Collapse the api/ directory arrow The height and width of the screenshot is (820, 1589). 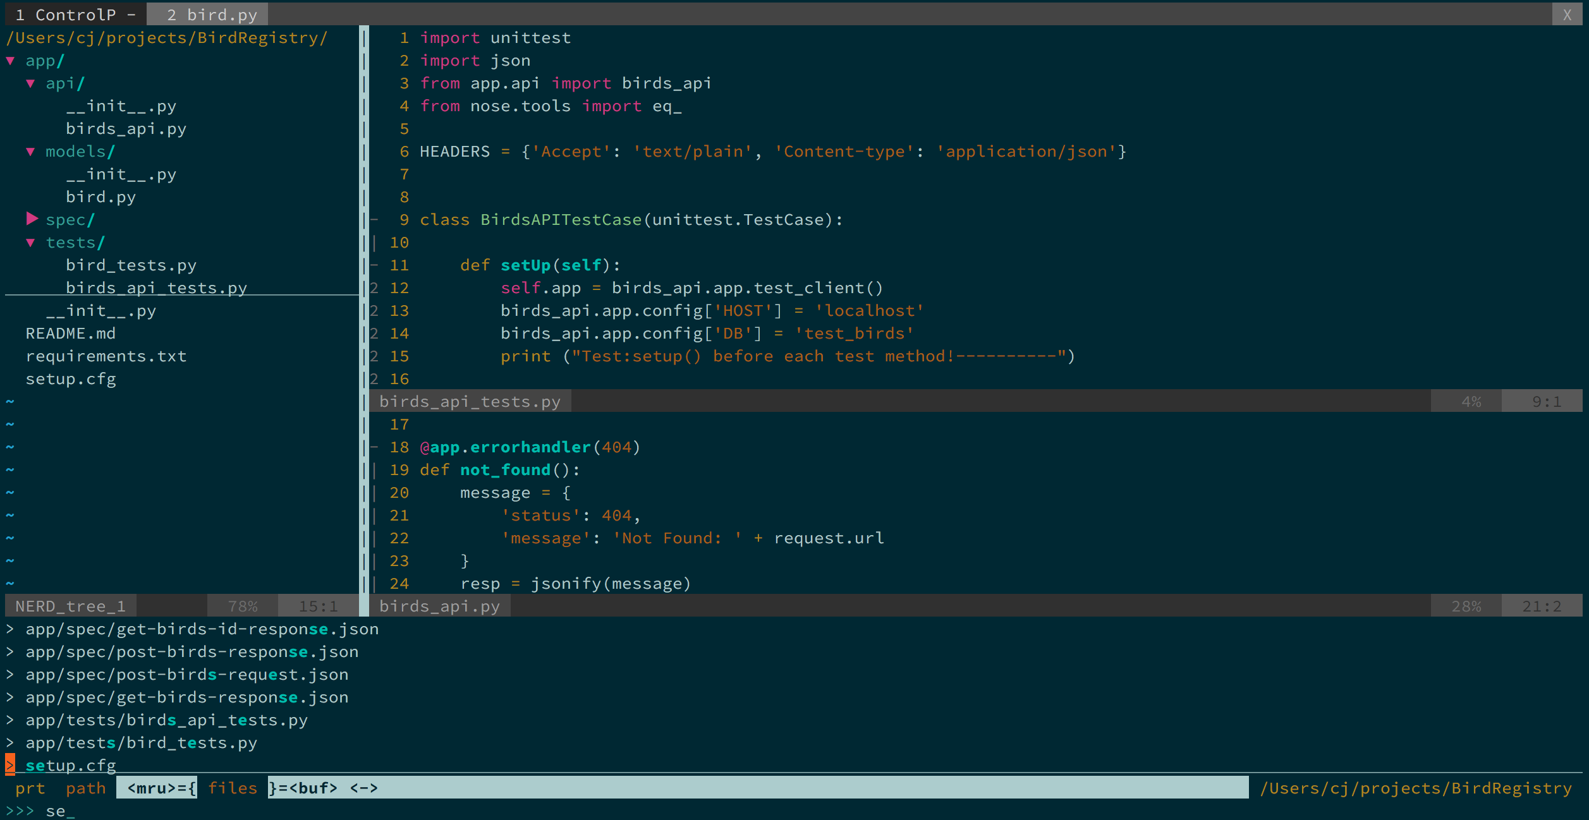click(x=30, y=83)
